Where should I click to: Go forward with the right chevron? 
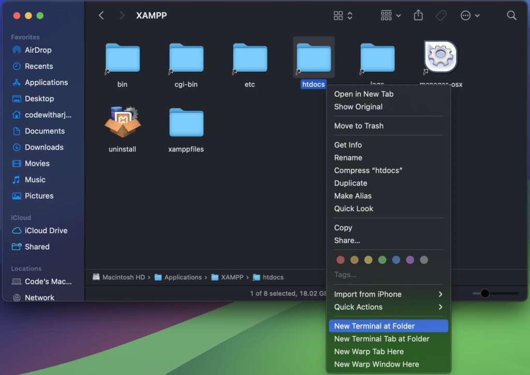click(122, 16)
